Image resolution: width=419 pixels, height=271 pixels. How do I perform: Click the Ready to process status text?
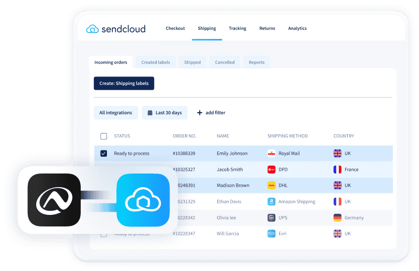(132, 153)
